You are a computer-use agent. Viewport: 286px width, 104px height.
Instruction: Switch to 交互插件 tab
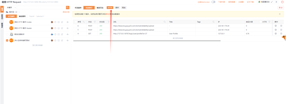[x=11, y=16]
